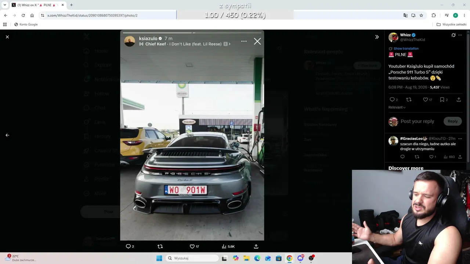Close the X photo viewer overlay
The height and width of the screenshot is (264, 470).
point(7,37)
